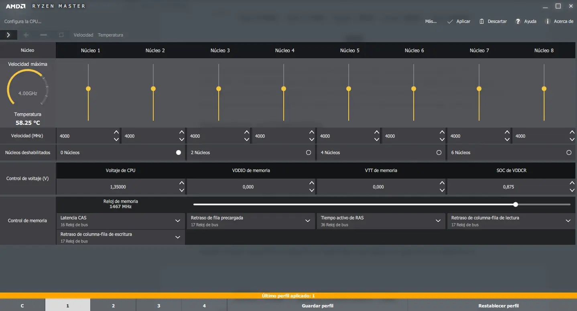Toggle the Temperatura view option
The image size is (577, 311).
coord(110,35)
